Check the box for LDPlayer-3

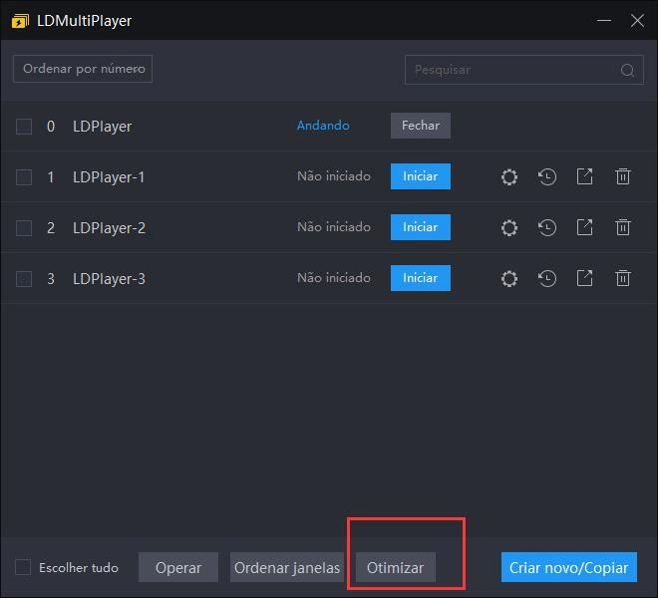pyautogui.click(x=24, y=279)
